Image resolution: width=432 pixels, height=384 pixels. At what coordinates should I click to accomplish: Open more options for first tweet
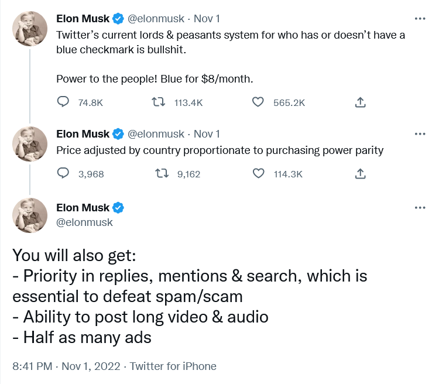click(x=420, y=19)
